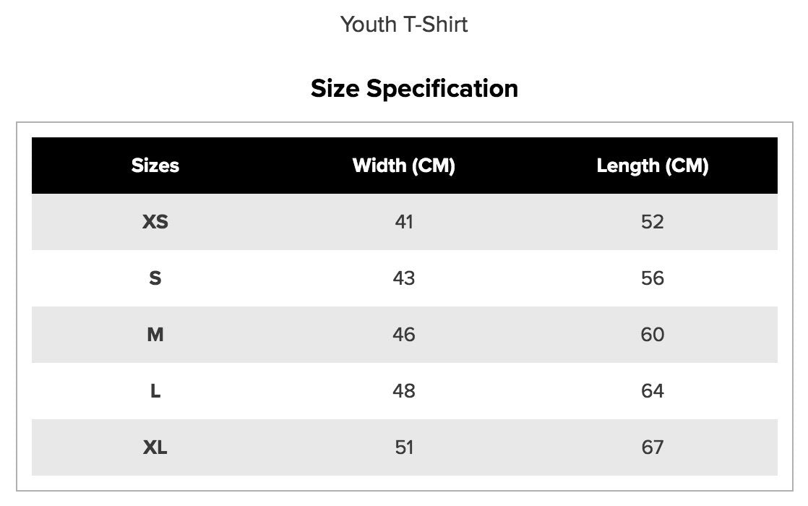Screen dimensions: 808x506
Task: Select the Sizes column header
Action: pyautogui.click(x=155, y=166)
